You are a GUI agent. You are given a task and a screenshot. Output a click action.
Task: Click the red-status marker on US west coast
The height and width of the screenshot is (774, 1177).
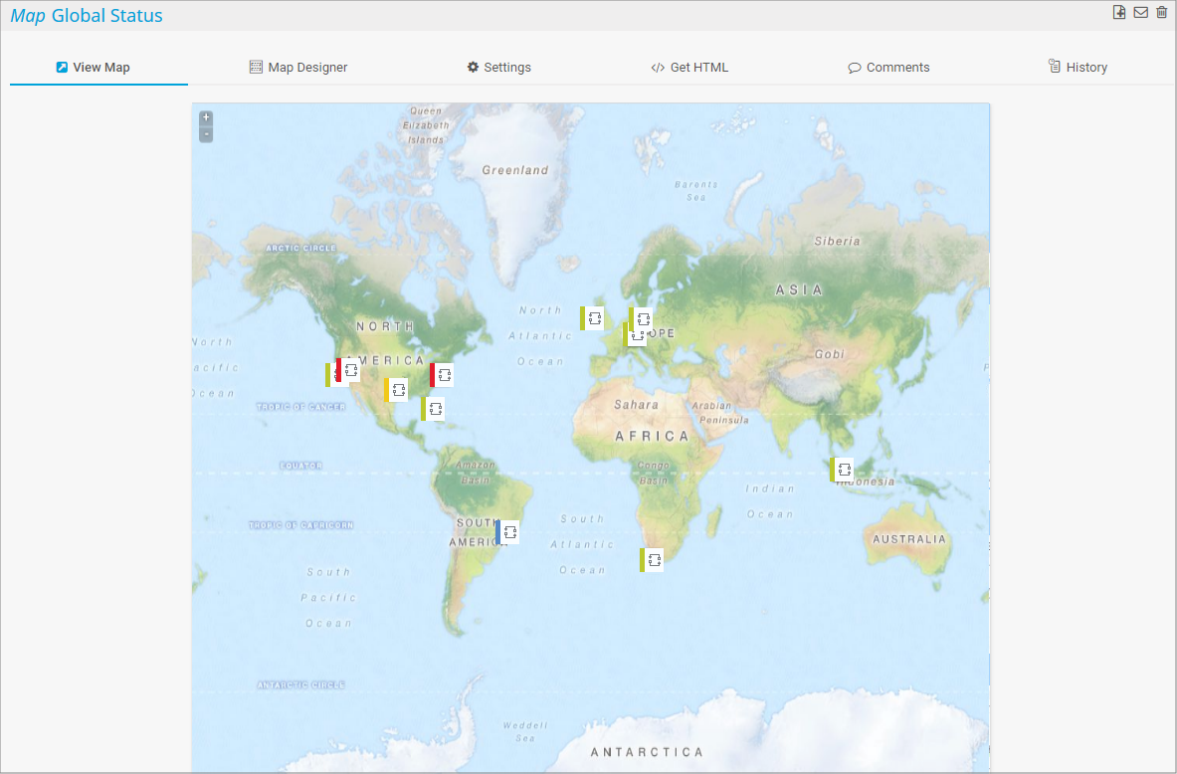point(349,370)
